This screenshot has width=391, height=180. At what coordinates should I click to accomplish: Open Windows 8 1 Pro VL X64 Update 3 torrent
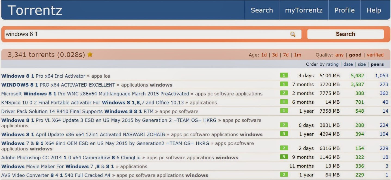[109, 120]
